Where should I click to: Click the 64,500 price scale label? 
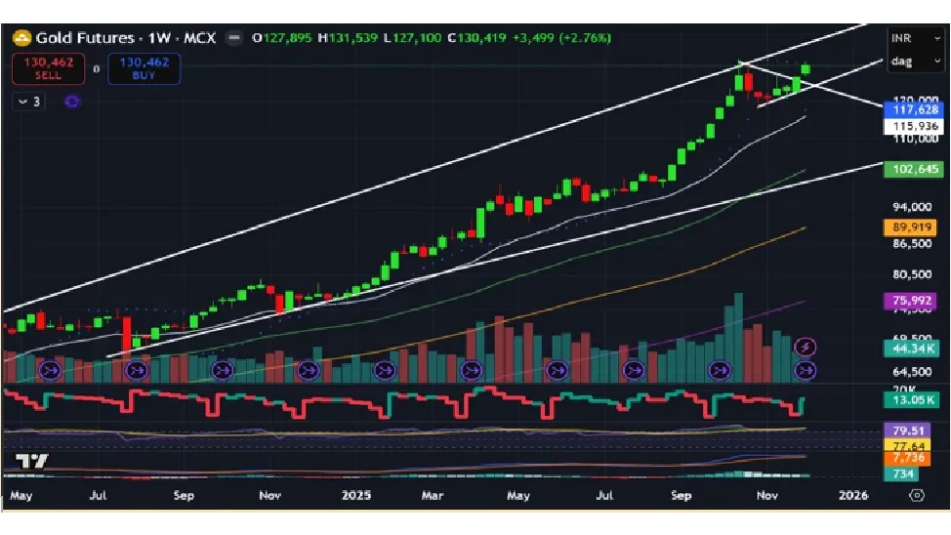(x=912, y=371)
